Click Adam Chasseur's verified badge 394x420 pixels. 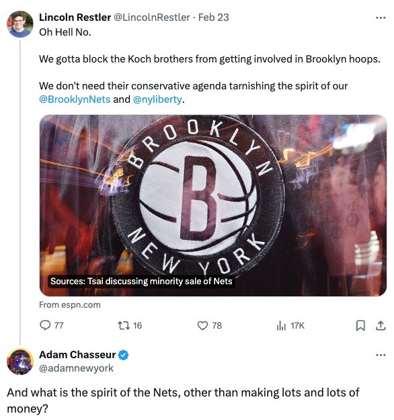coord(123,355)
